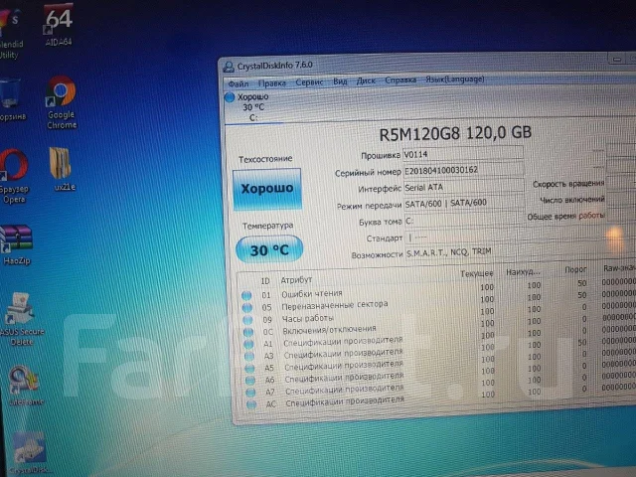Click the serial number field
The width and height of the screenshot is (636, 477).
tap(463, 170)
